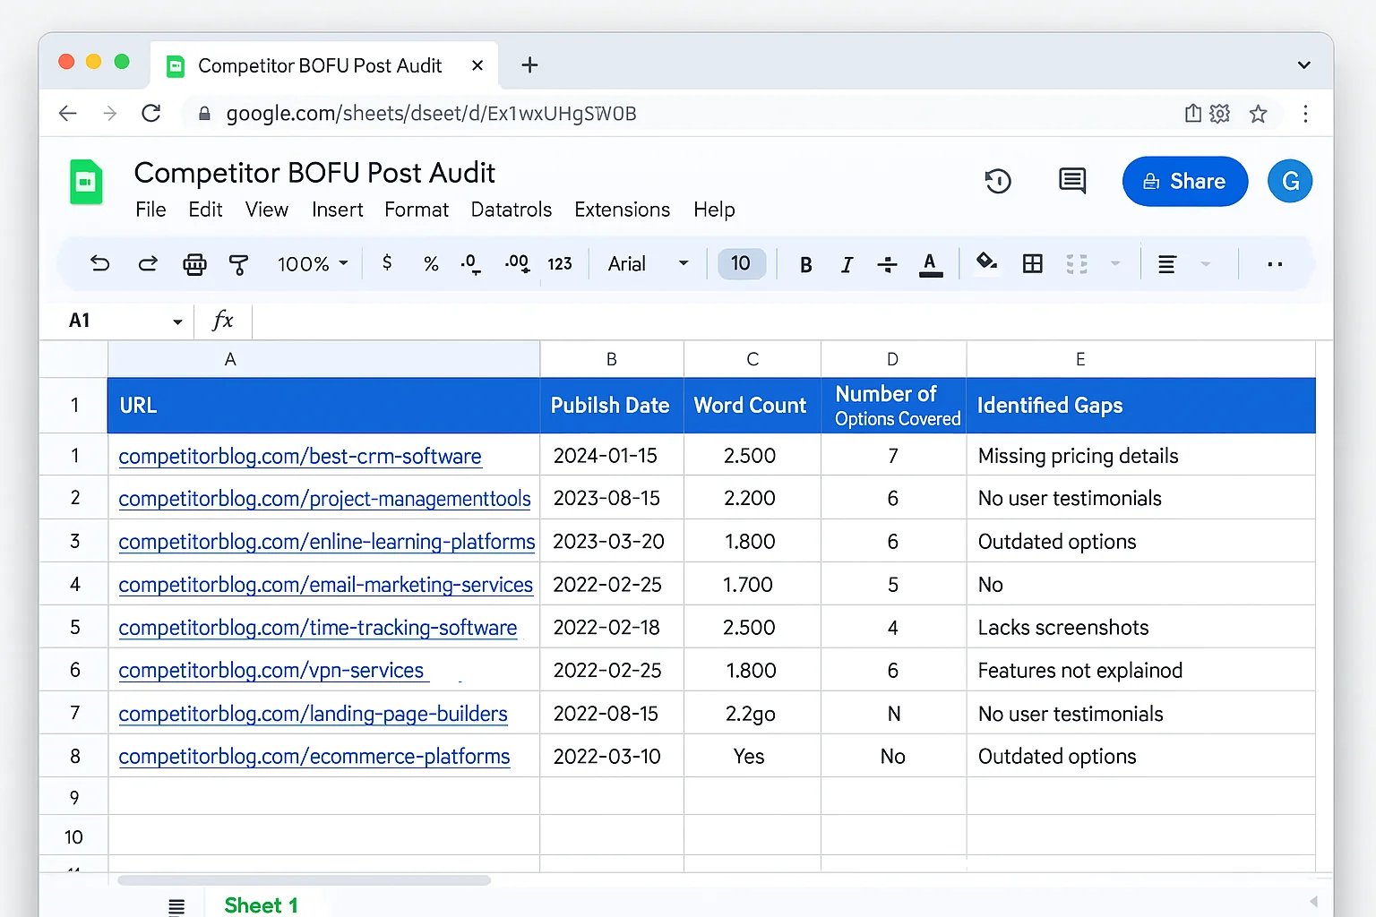Click the Paint format tool
The width and height of the screenshot is (1376, 917).
[x=239, y=263]
